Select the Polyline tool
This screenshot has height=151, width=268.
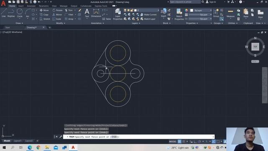click(11, 13)
